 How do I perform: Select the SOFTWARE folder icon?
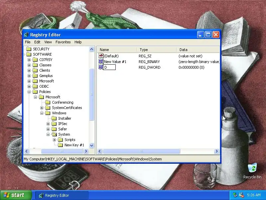(29, 54)
